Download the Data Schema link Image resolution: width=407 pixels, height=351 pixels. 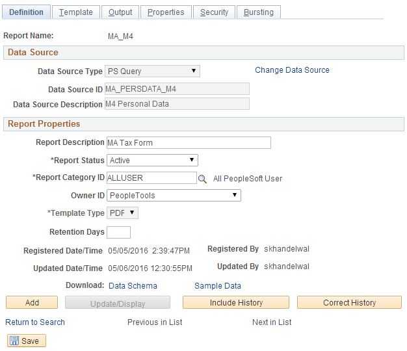(x=133, y=285)
